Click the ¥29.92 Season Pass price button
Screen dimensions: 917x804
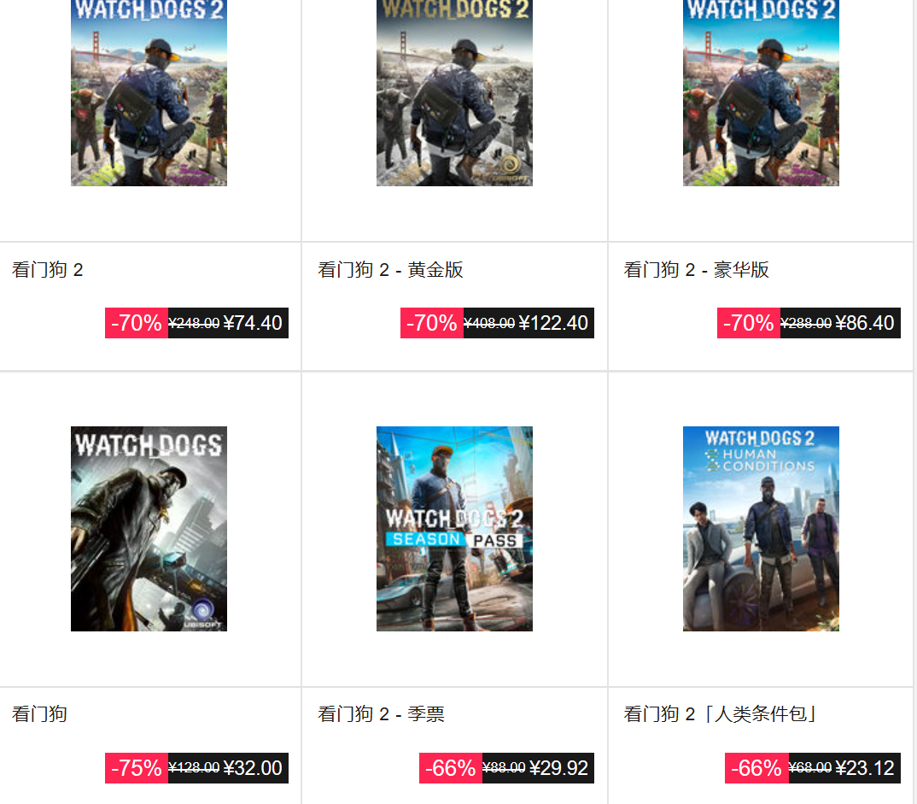coord(506,768)
